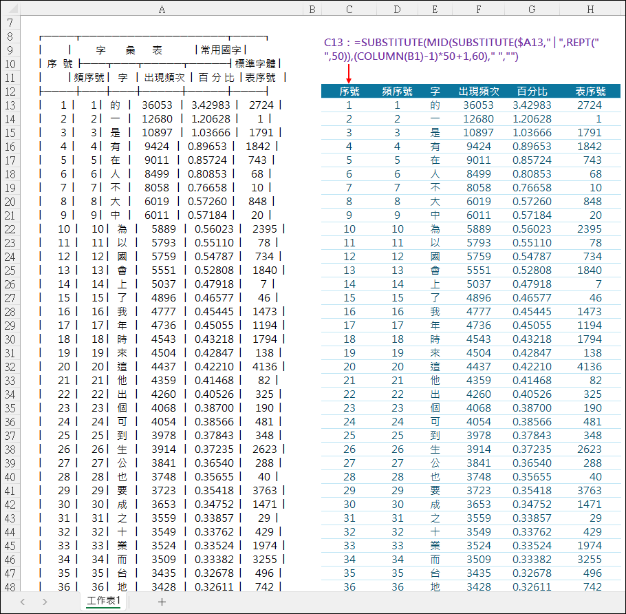The image size is (626, 614).
Task: Select the value 20 in column C row 32
Action: point(349,367)
